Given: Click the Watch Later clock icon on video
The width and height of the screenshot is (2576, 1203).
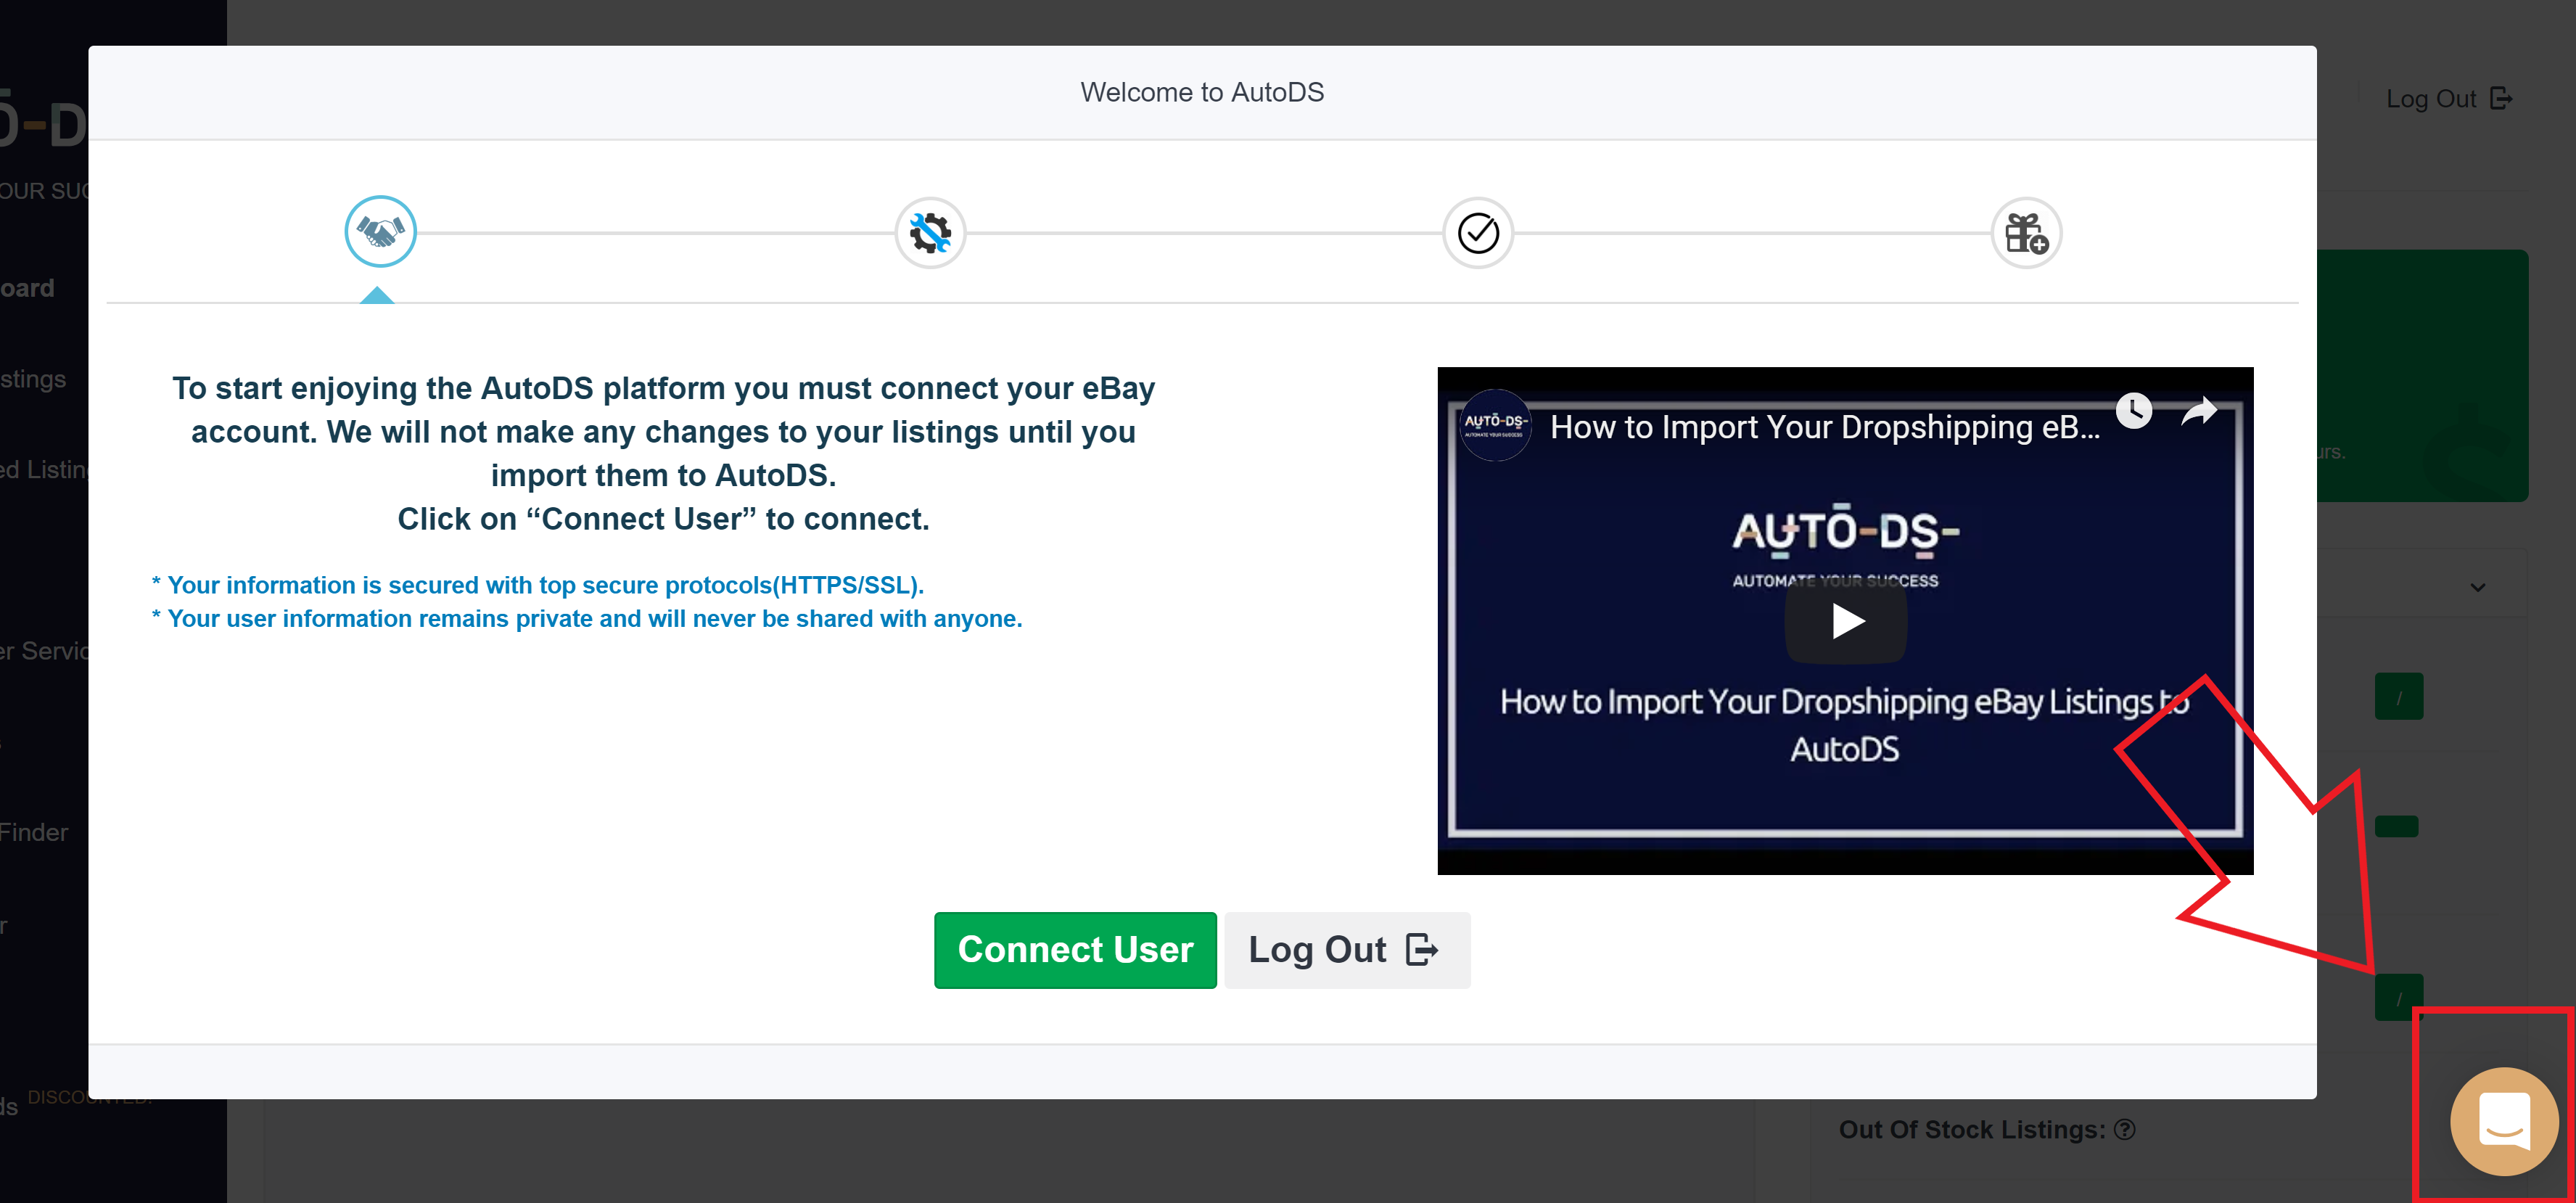Looking at the screenshot, I should (x=2133, y=410).
